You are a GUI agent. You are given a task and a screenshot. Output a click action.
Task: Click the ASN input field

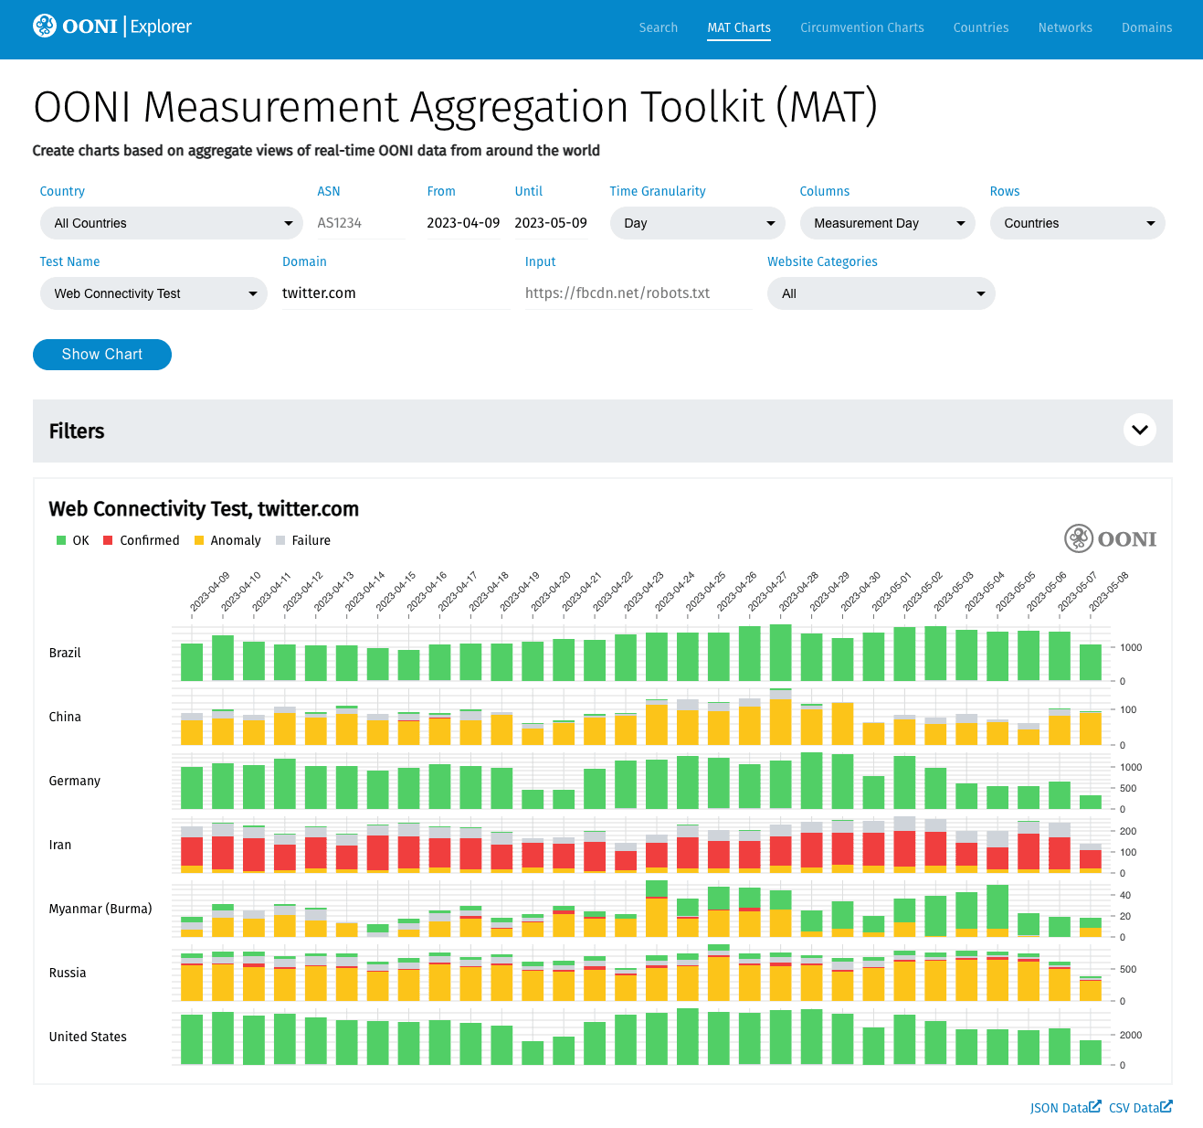361,223
